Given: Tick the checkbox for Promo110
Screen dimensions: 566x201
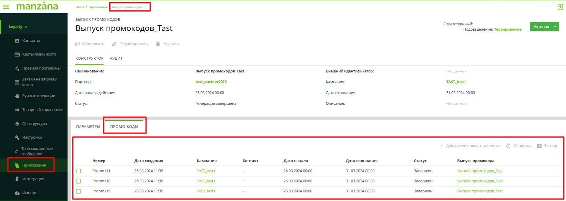Looking at the screenshot, I should click(78, 181).
